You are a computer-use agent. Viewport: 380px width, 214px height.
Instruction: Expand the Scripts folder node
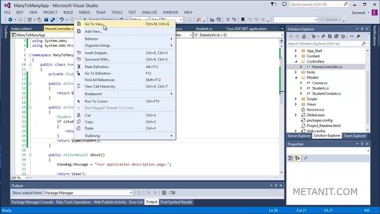[296, 99]
